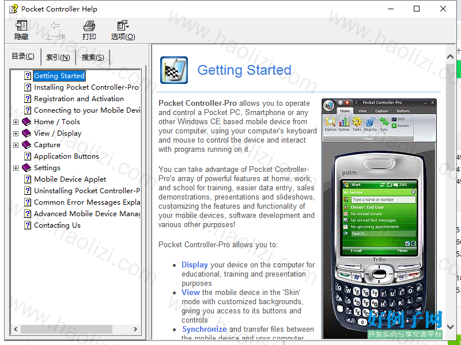The height and width of the screenshot is (345, 461).
Task: Open Registration and Activation topic
Action: pos(79,98)
